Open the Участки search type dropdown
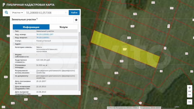Image resolution: width=194 pixels, height=109 pixels. click(17, 13)
